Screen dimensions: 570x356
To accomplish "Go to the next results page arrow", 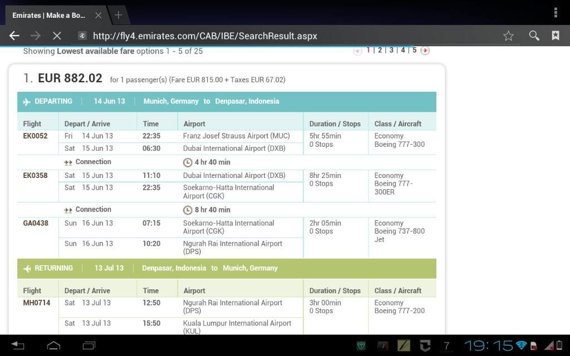I will 425,51.
